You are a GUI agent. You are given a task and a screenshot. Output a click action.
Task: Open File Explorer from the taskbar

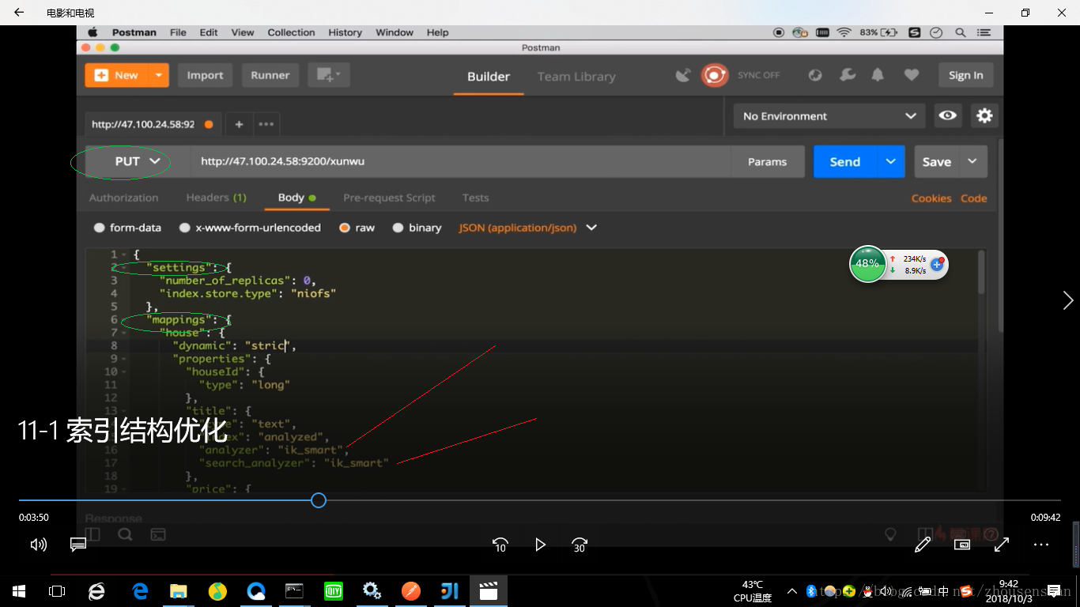point(179,591)
